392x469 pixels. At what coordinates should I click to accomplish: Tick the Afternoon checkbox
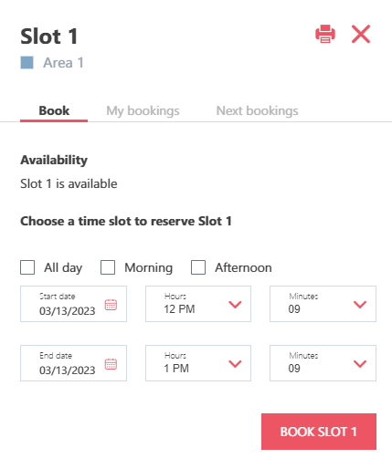click(x=198, y=267)
